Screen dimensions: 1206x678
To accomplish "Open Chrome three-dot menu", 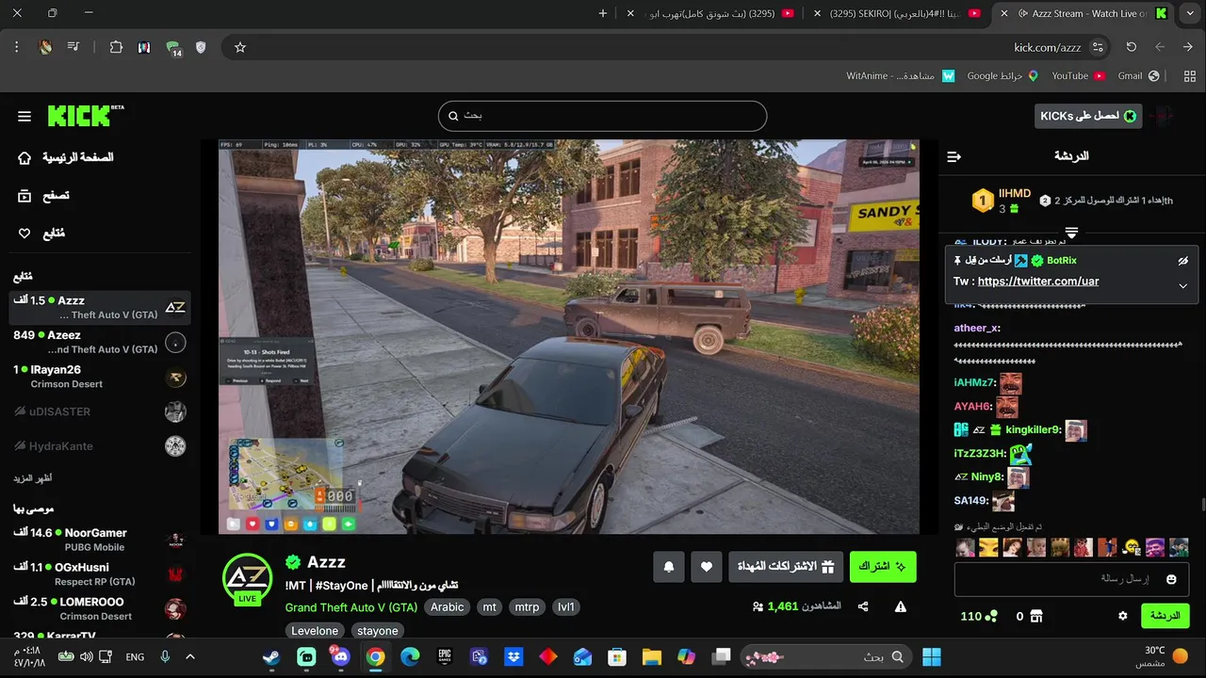I will (x=17, y=47).
